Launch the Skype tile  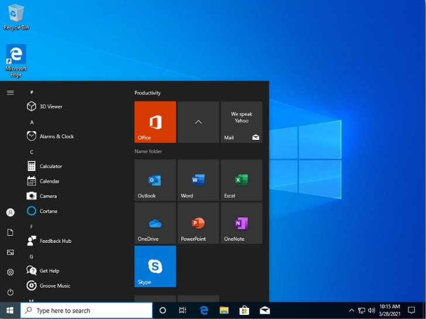point(155,266)
